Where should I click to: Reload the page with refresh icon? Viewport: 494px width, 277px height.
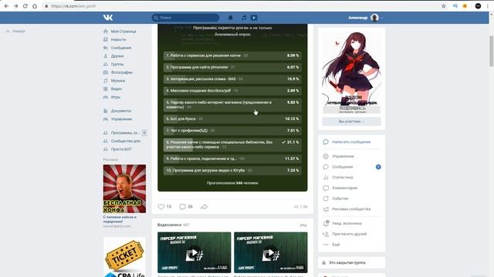coord(25,6)
